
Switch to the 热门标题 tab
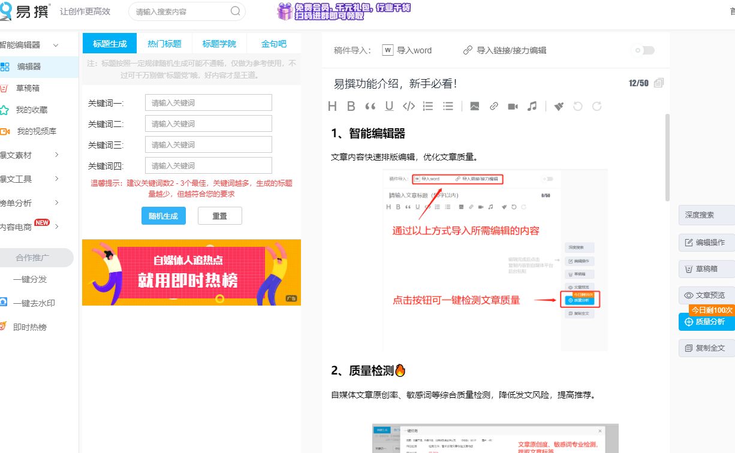tap(164, 43)
